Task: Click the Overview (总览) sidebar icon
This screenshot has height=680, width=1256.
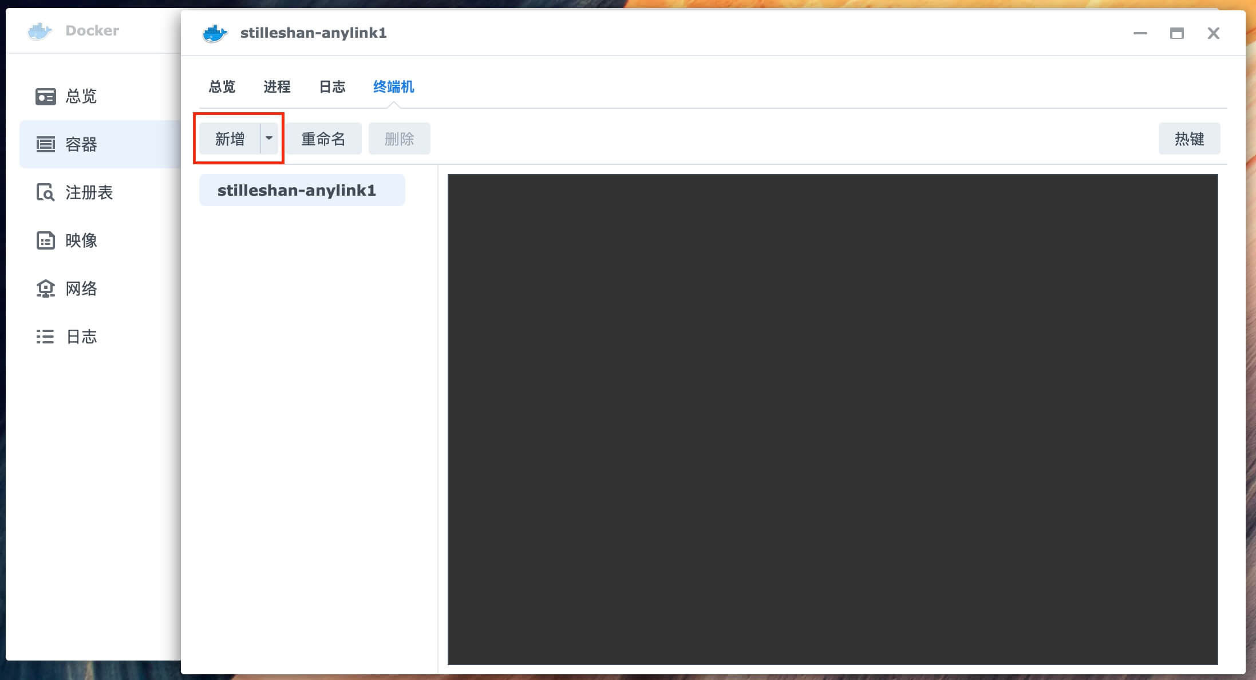Action: (x=45, y=96)
